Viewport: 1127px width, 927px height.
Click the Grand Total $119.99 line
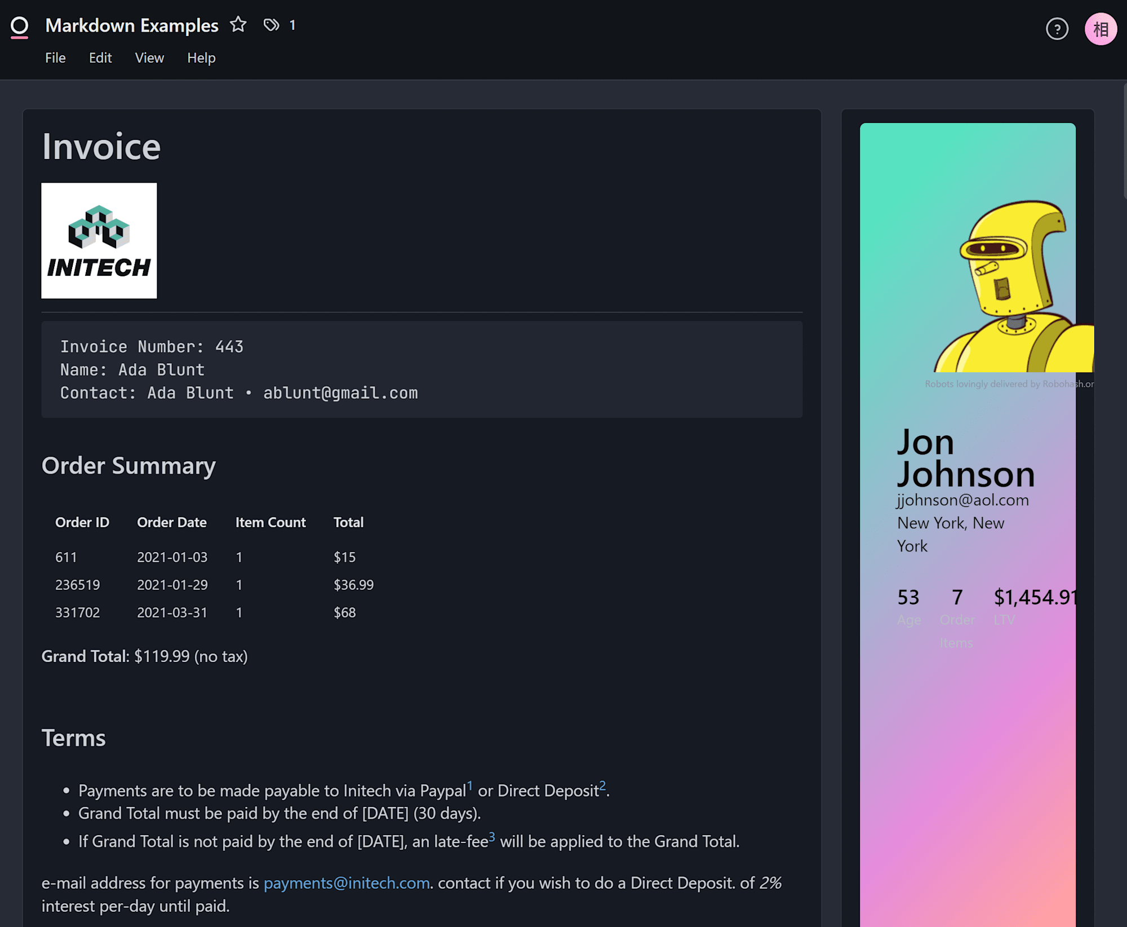(144, 656)
